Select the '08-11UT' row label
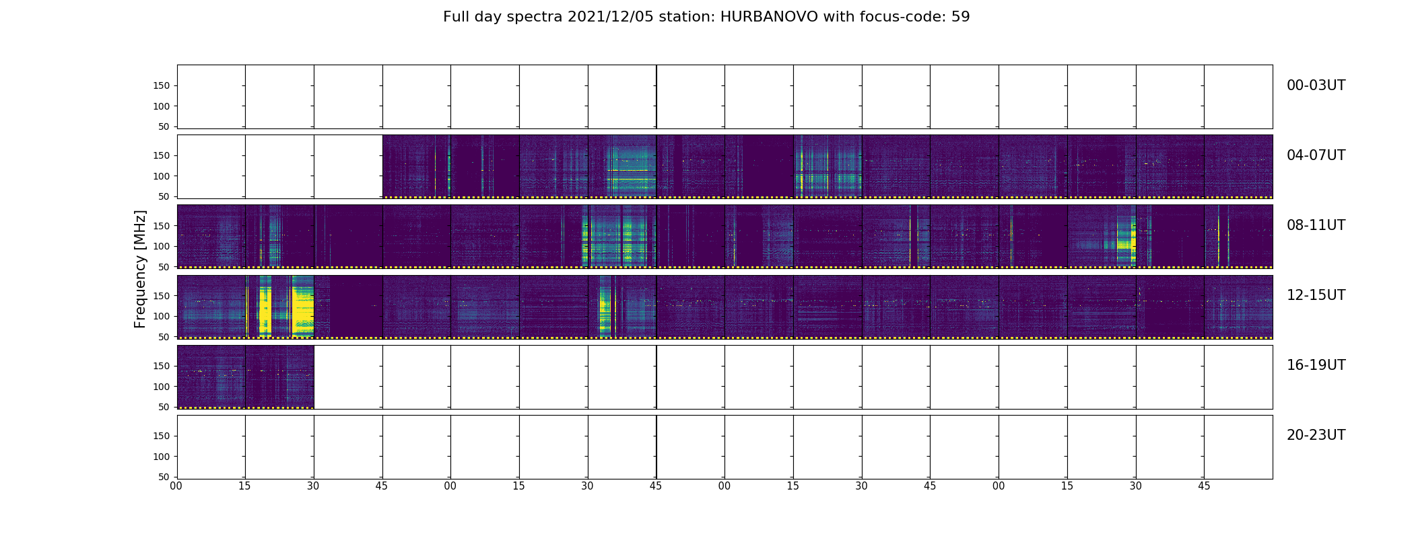1414x538 pixels. [1316, 225]
